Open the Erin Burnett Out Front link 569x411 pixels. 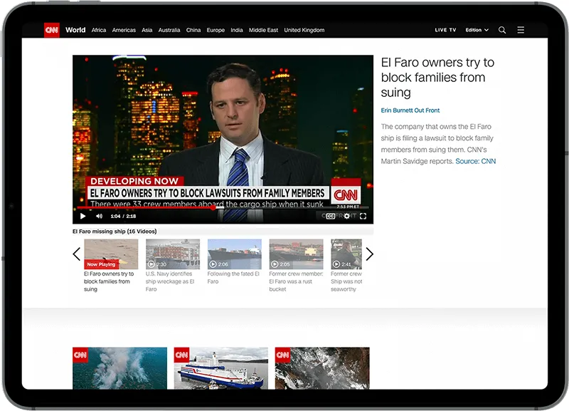pyautogui.click(x=410, y=110)
